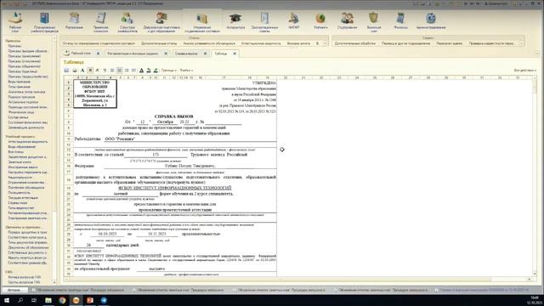Open the Аспирантура graduation cap icon
Screen dimensions: 544x306
(x=235, y=20)
